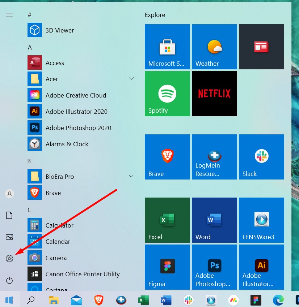Open Word from the taskbar
The width and height of the screenshot is (299, 307).
pyautogui.click(x=166, y=300)
